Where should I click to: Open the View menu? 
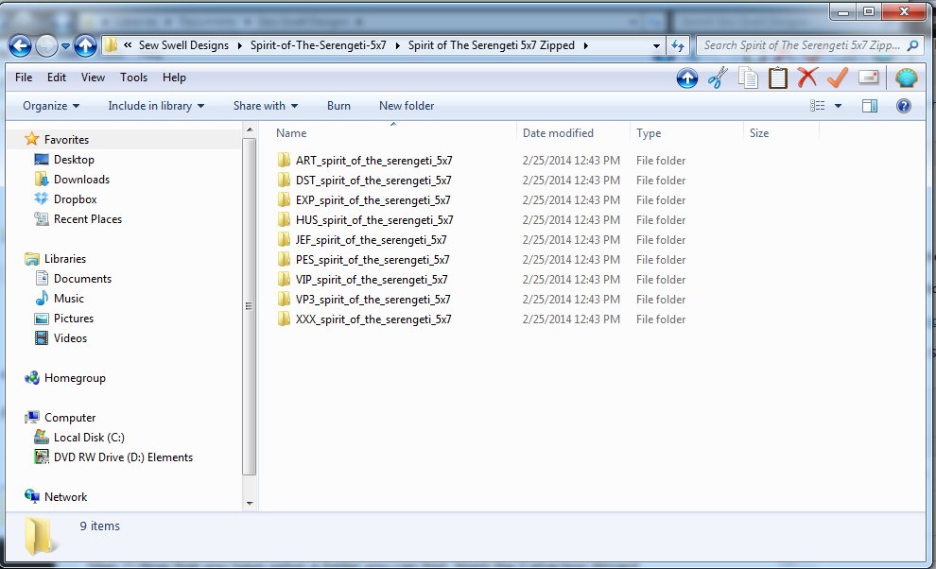pos(93,78)
